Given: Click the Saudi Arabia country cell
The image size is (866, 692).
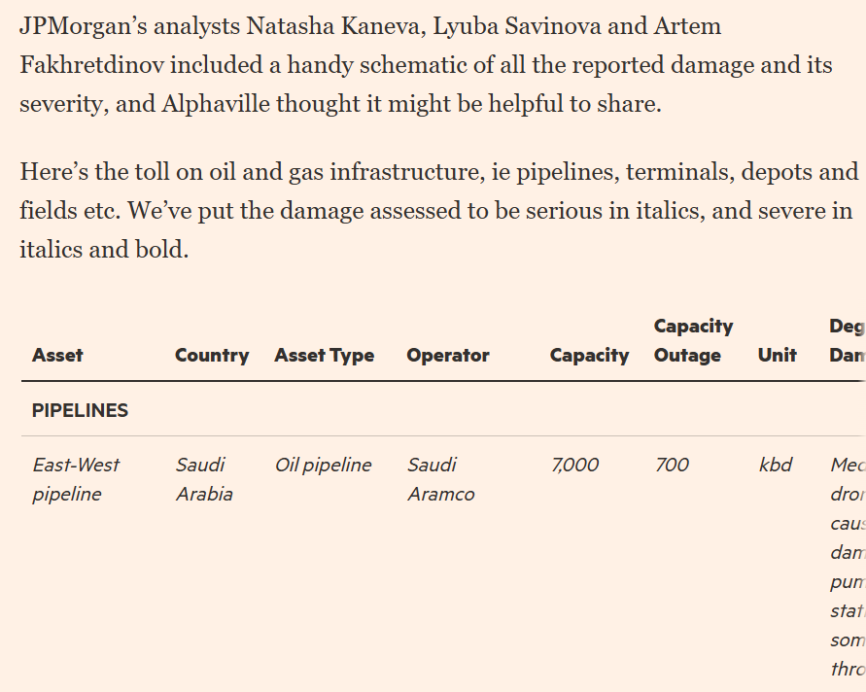Looking at the screenshot, I should (x=204, y=479).
